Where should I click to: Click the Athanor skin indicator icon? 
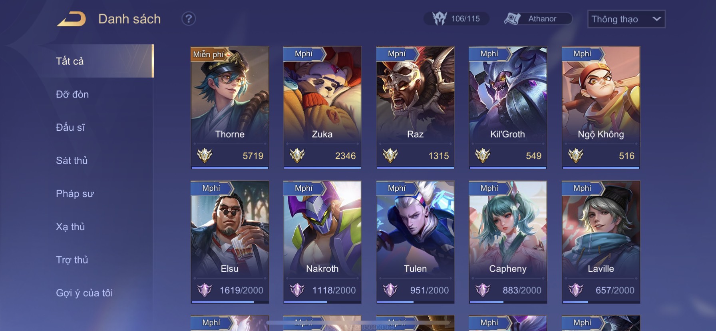pyautogui.click(x=512, y=18)
